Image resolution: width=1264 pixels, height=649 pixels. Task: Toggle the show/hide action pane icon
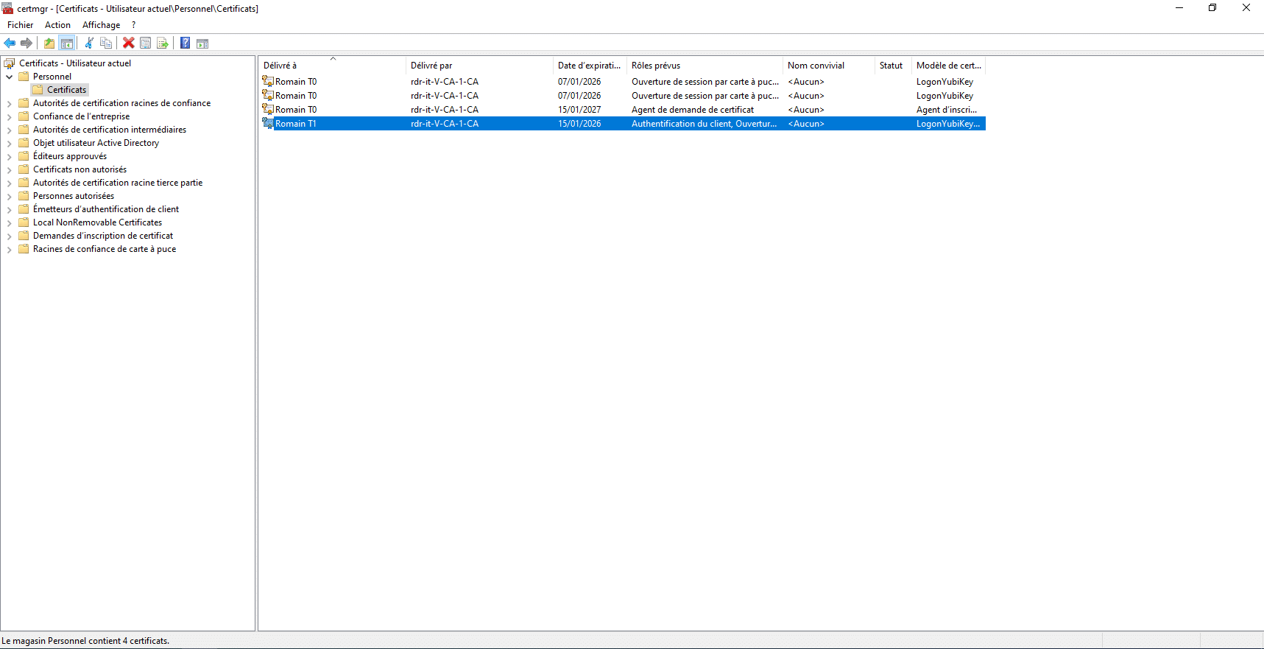(202, 43)
